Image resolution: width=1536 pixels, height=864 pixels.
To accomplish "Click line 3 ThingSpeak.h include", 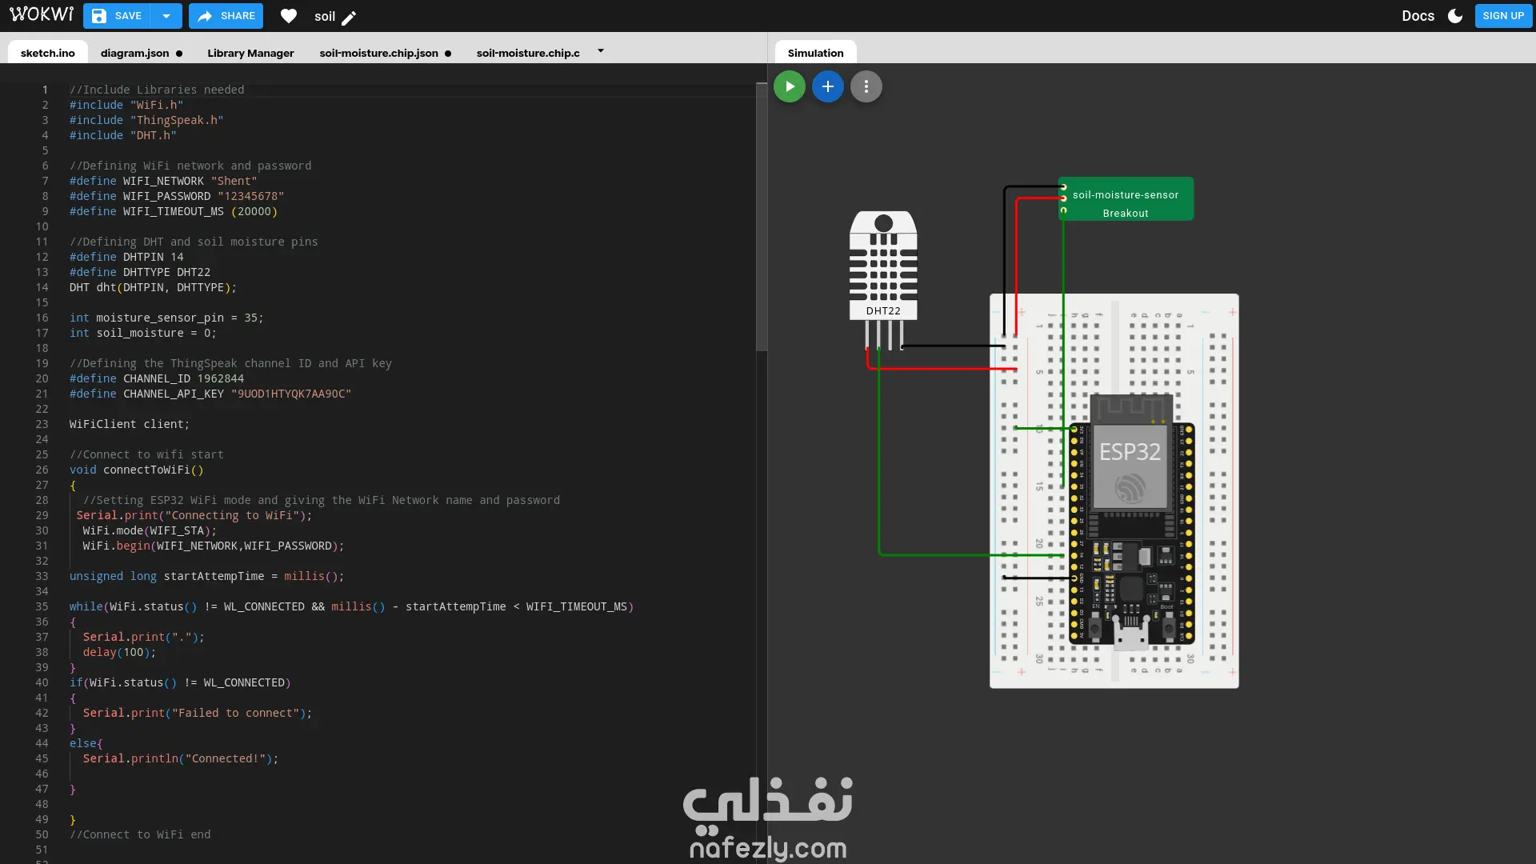I will tap(146, 120).
